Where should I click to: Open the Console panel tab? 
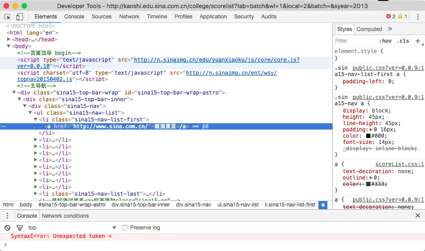point(74,17)
